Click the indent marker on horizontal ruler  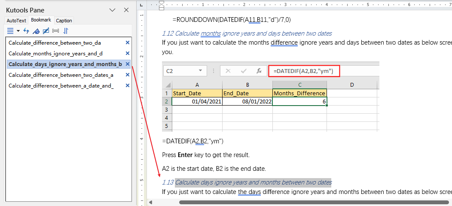coord(162,5)
